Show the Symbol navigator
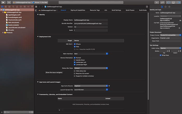 9,7
